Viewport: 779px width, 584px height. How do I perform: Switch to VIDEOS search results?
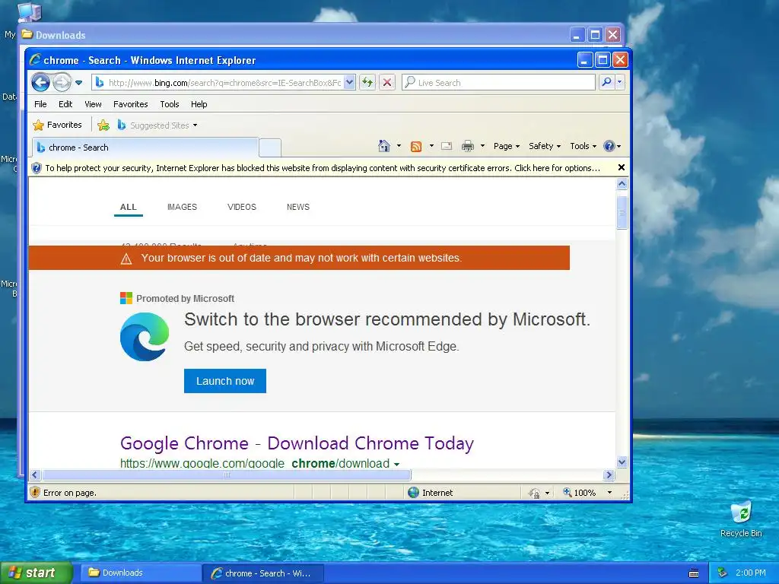241,207
